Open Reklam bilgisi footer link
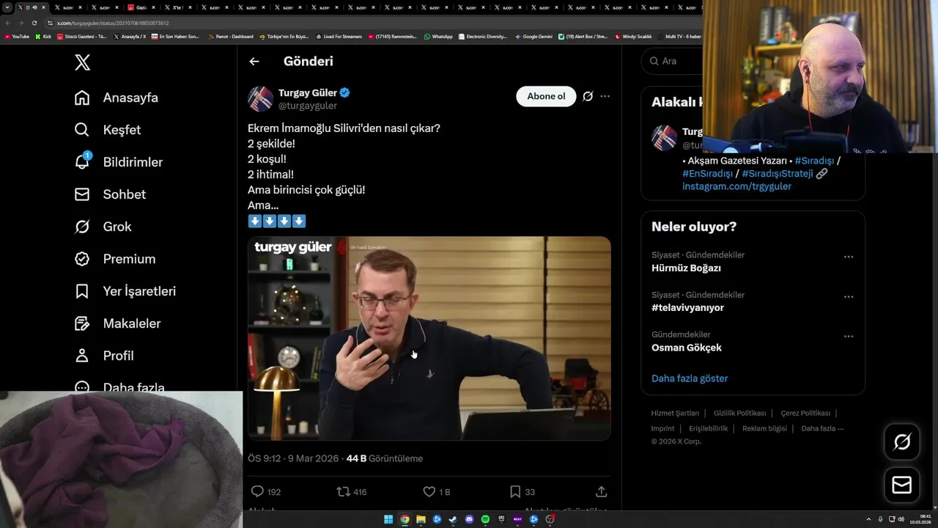This screenshot has height=528, width=938. (x=764, y=428)
